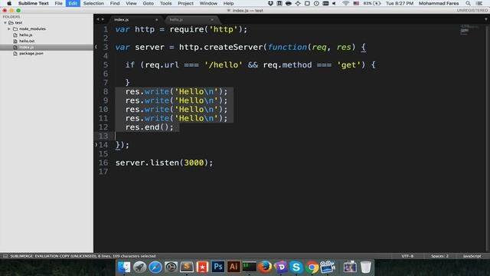Open Finder from the dock
Screen dimensions: 490x276
pos(124,267)
